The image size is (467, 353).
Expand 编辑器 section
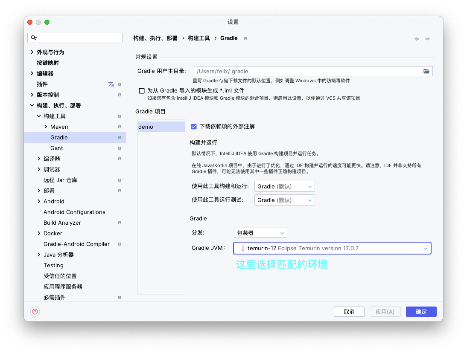32,73
